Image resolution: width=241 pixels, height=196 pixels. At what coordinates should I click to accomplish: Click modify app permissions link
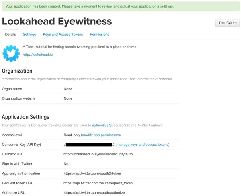point(101,135)
